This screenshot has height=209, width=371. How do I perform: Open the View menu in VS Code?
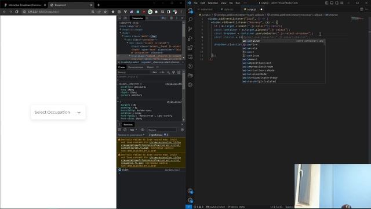(224, 3)
